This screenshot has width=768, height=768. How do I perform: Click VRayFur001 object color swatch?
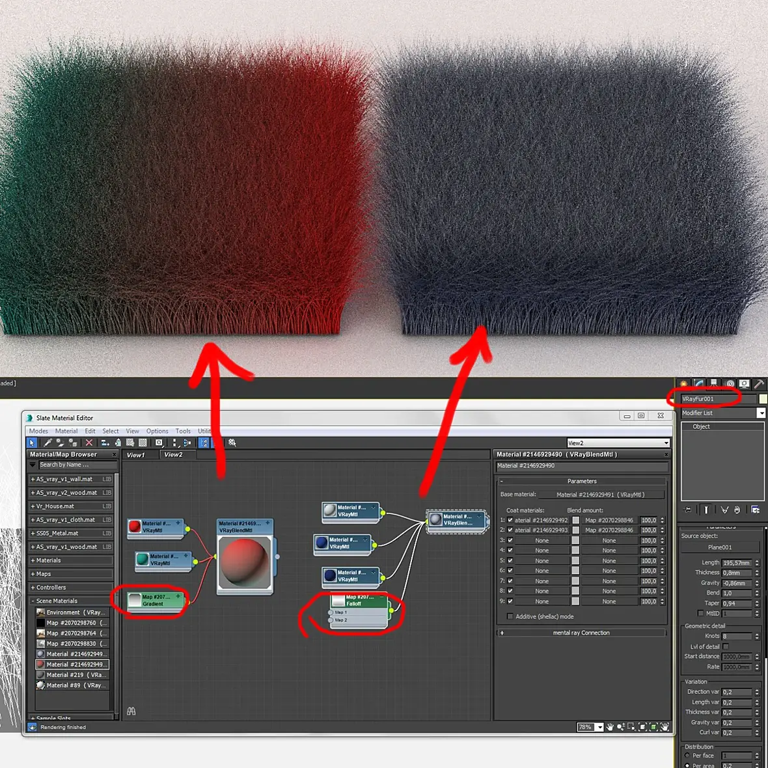[763, 399]
